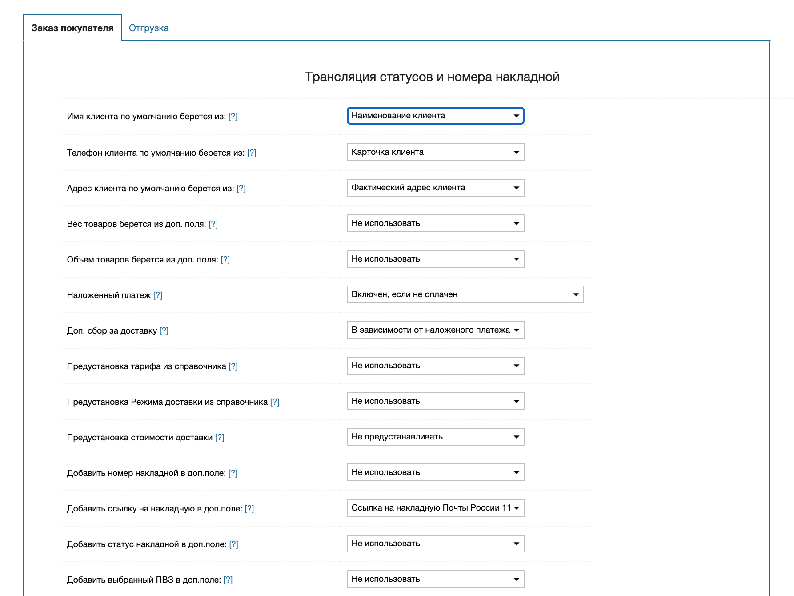Open Ссылка на накладную Почты России dropdown
This screenshot has width=794, height=596.
point(435,508)
